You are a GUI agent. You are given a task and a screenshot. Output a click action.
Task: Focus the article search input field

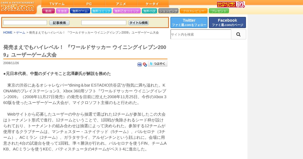click(25, 23)
